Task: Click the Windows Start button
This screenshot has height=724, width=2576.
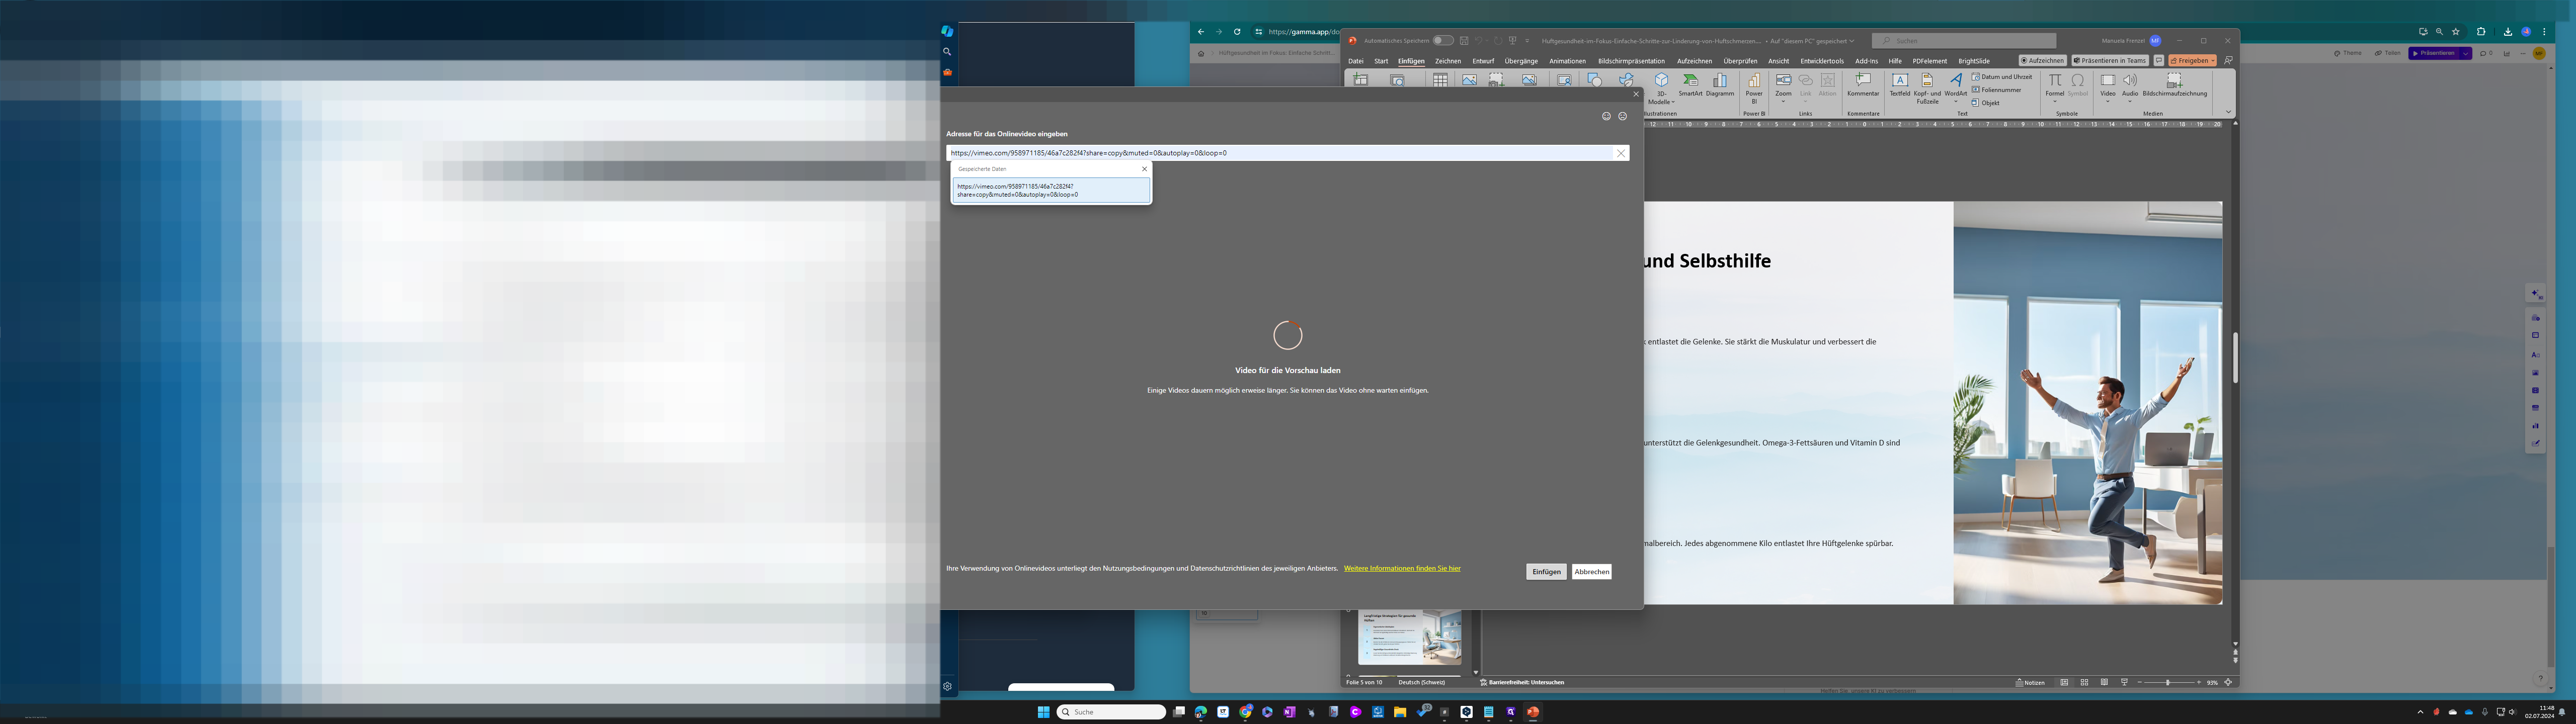Action: pos(1043,712)
